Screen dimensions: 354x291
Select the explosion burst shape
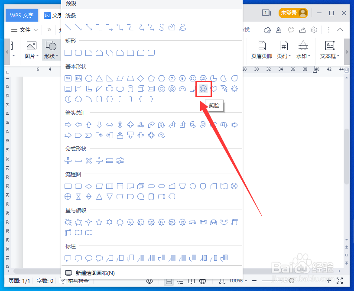68,223
